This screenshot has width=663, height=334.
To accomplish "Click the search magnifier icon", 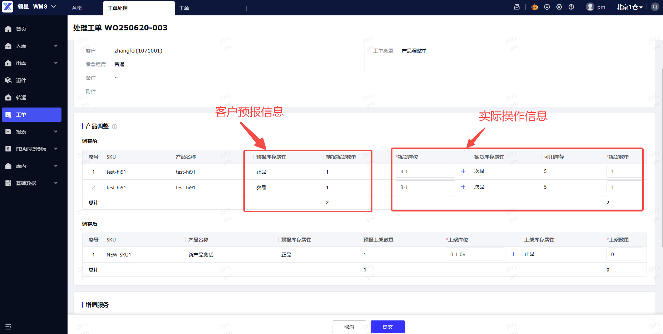I will [655, 7].
